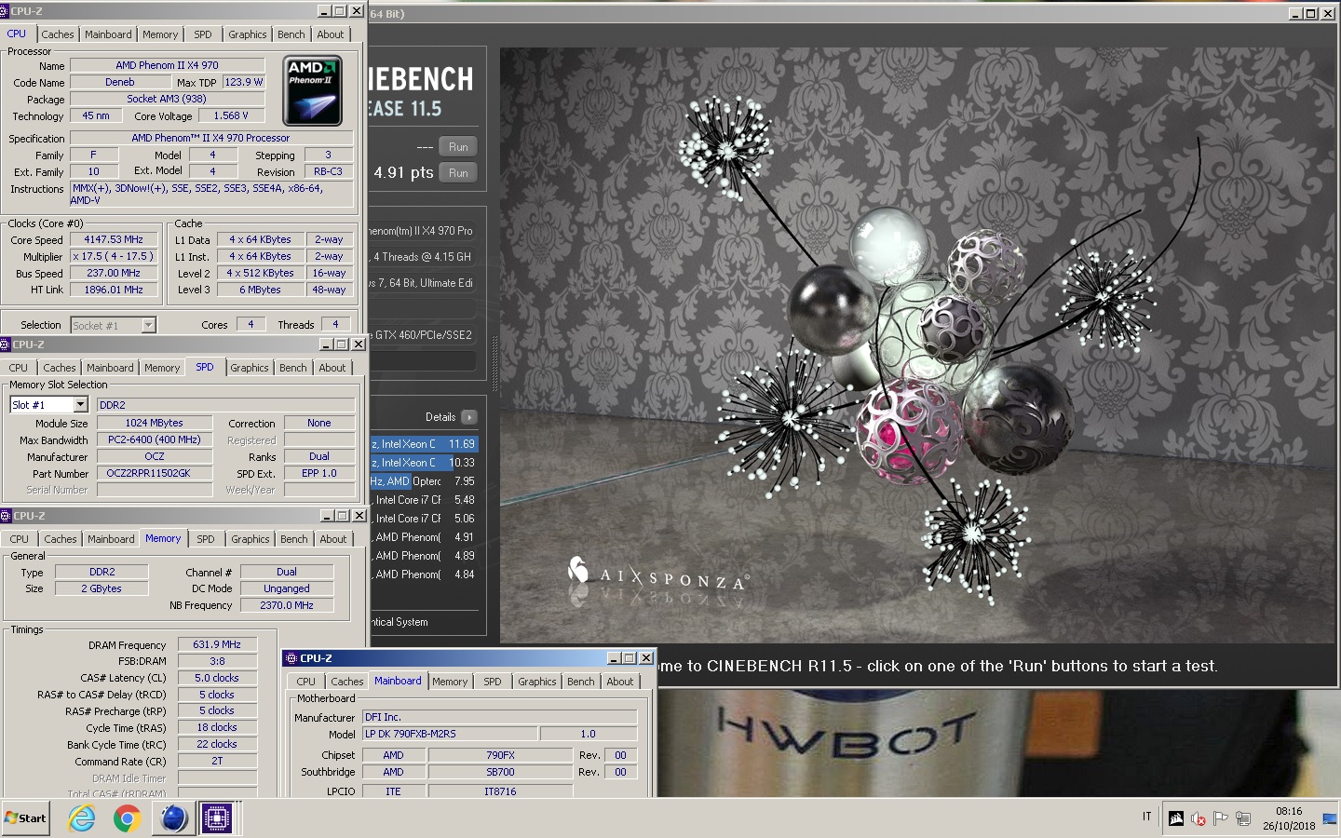The width and height of the screenshot is (1341, 838).
Task: Click the title icon of the CPU-Z Mainboard window
Action: coord(291,658)
